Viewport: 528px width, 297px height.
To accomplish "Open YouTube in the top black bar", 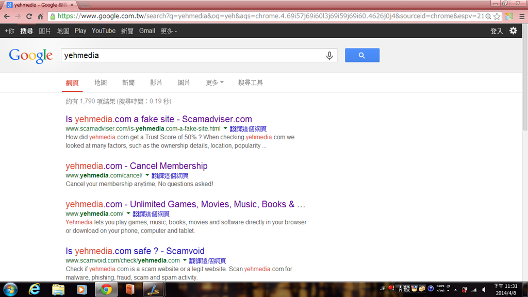I will tap(103, 31).
